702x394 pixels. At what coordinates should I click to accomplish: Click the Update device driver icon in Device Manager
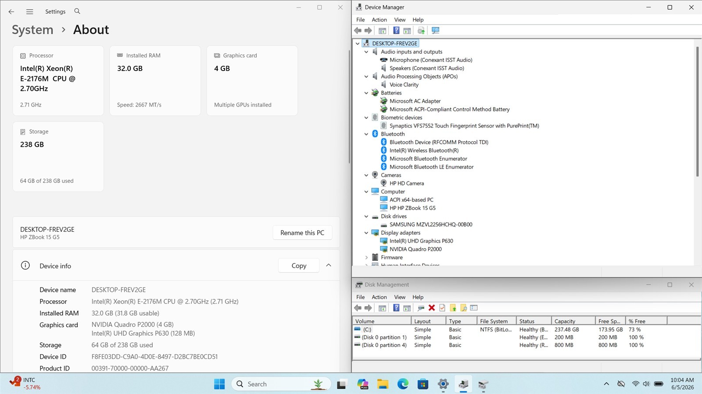pyautogui.click(x=421, y=31)
